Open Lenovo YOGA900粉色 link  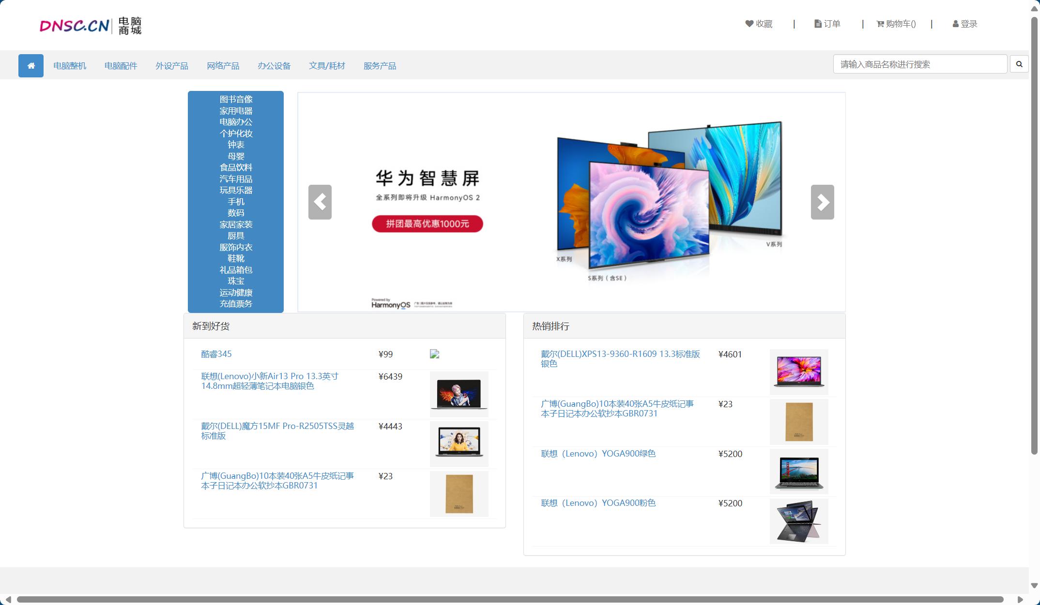click(598, 503)
